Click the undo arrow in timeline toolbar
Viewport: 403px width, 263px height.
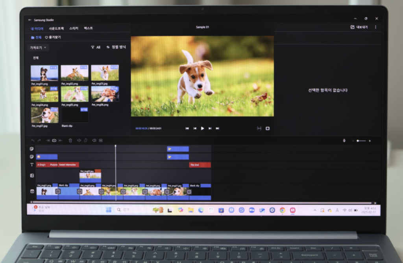tap(33, 140)
